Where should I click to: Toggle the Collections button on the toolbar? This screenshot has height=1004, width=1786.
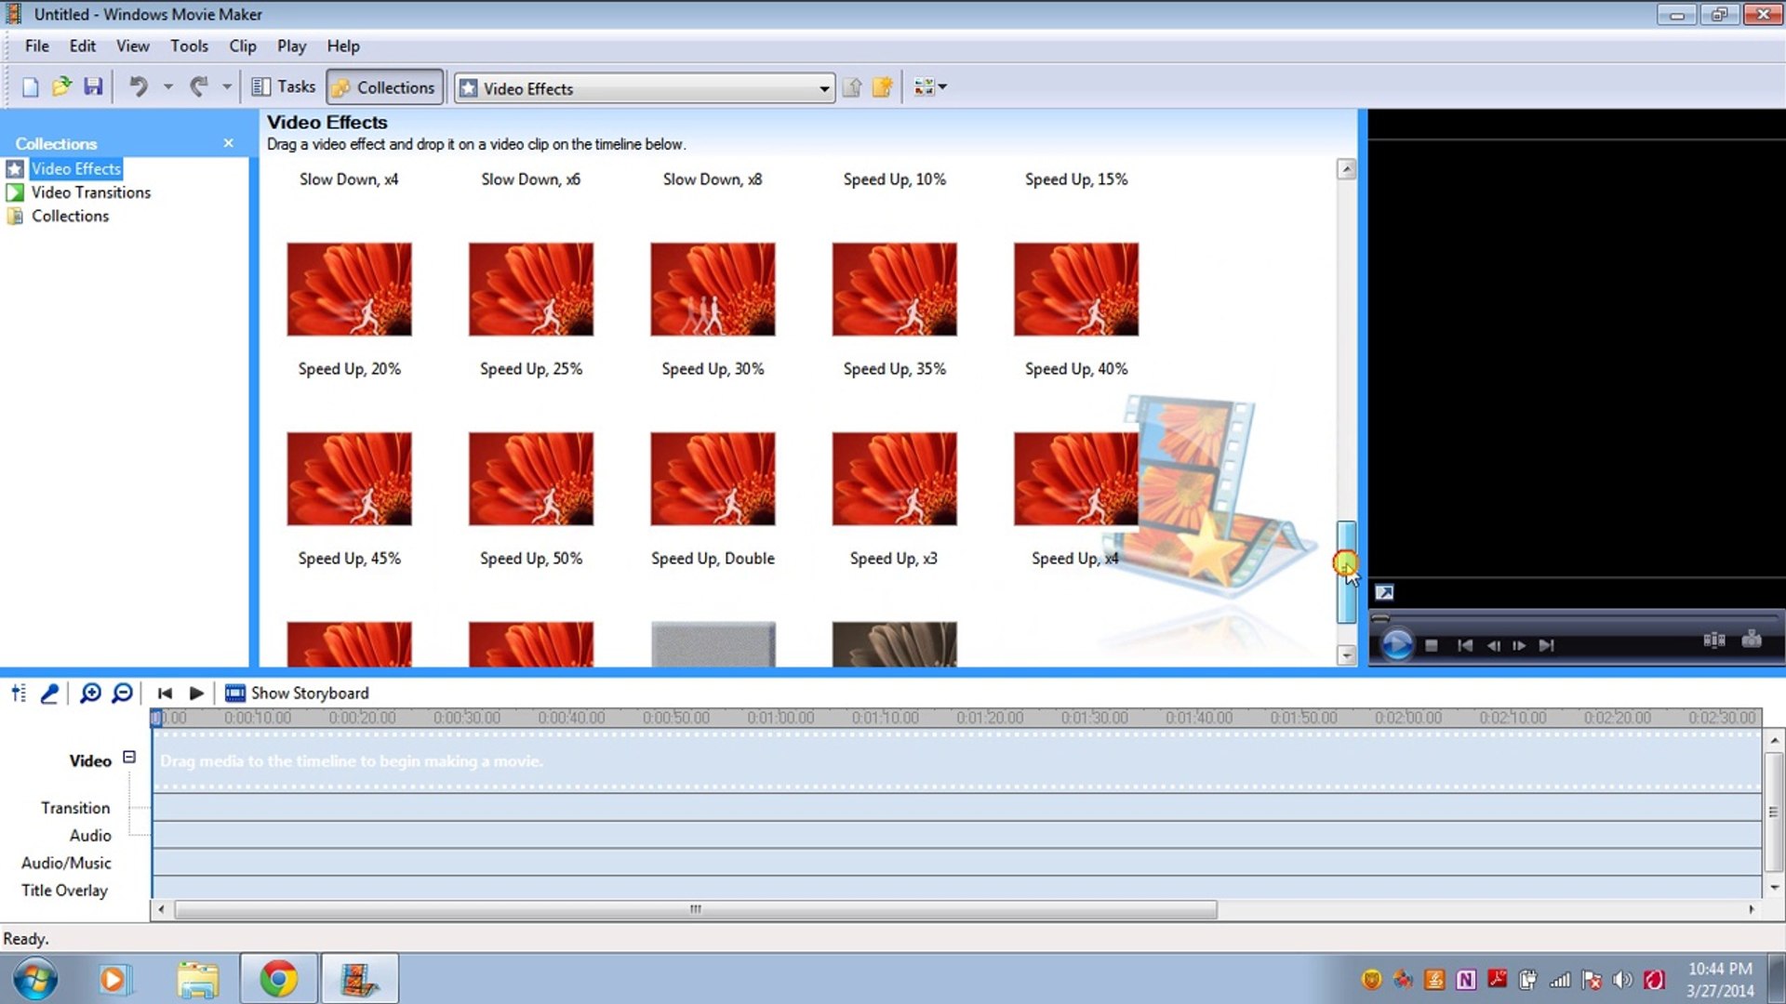pyautogui.click(x=384, y=86)
